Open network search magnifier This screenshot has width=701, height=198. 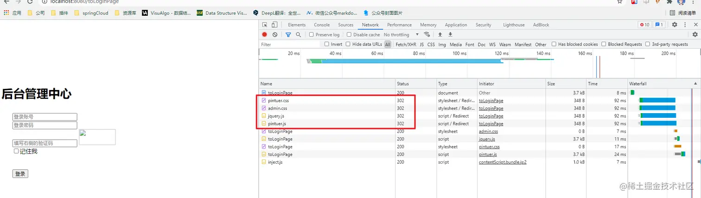point(298,35)
